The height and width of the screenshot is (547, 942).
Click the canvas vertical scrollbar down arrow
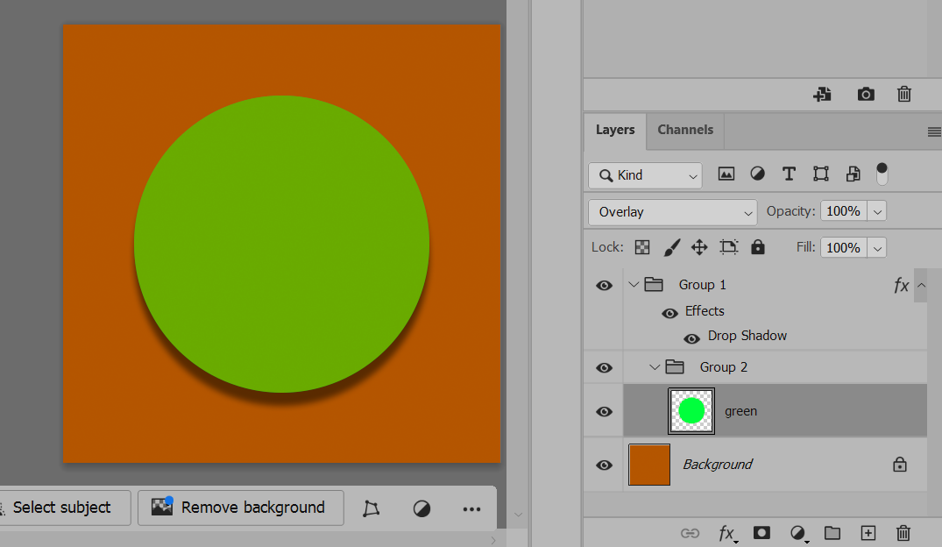point(518,515)
